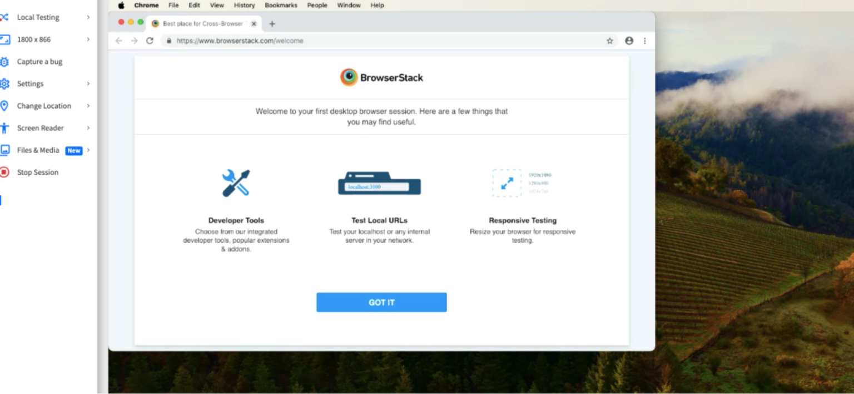Select the Stop Session sidebar label

click(x=38, y=172)
